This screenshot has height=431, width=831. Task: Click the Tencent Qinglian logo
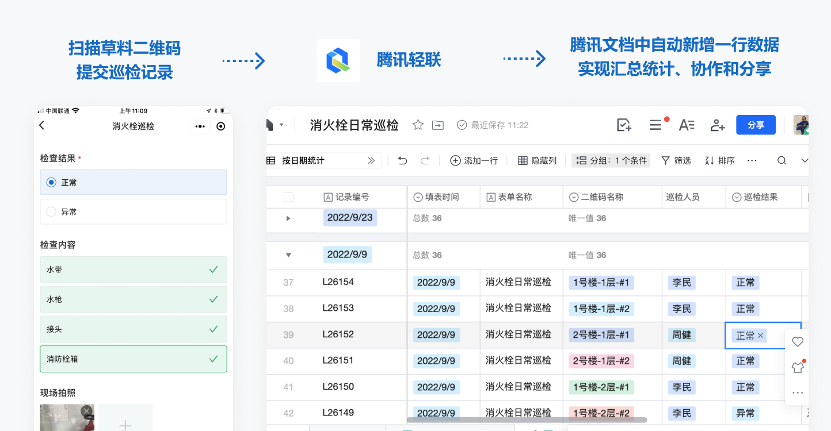[x=338, y=60]
